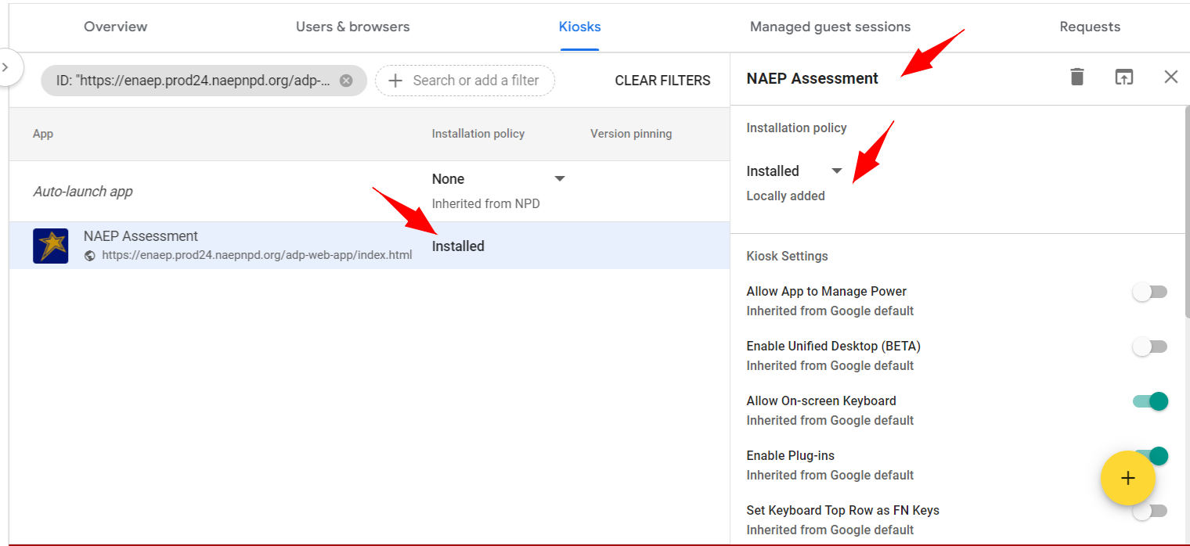This screenshot has width=1190, height=546.
Task: Delete the NAEP Assessment kiosk app
Action: (x=1076, y=77)
